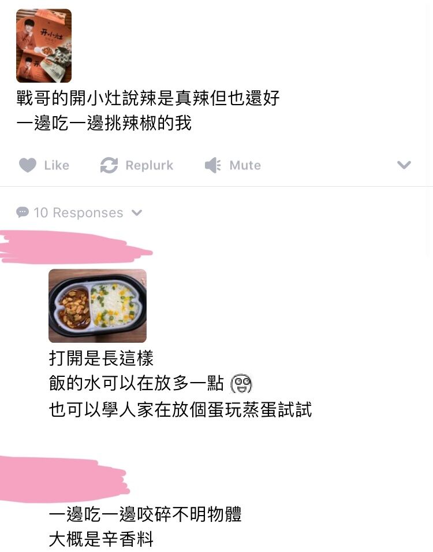Open the 开小灶 package photo thumbnail

point(44,46)
